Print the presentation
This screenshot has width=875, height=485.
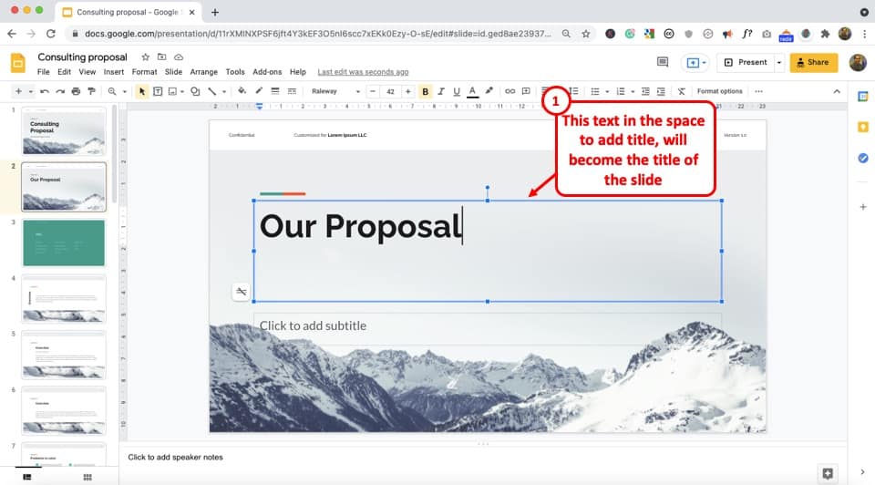[76, 91]
